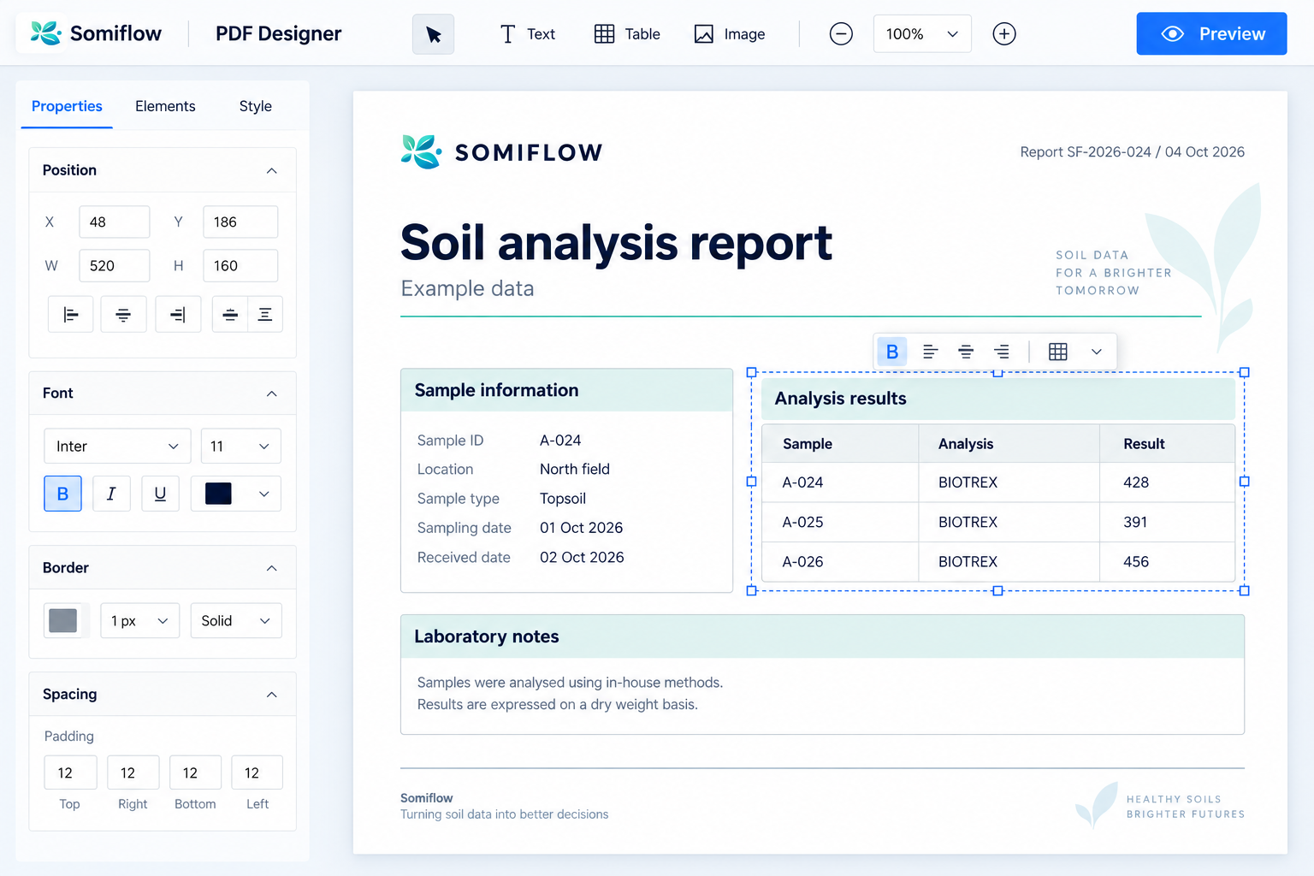The height and width of the screenshot is (876, 1314).
Task: Align element to right edge
Action: point(178,315)
